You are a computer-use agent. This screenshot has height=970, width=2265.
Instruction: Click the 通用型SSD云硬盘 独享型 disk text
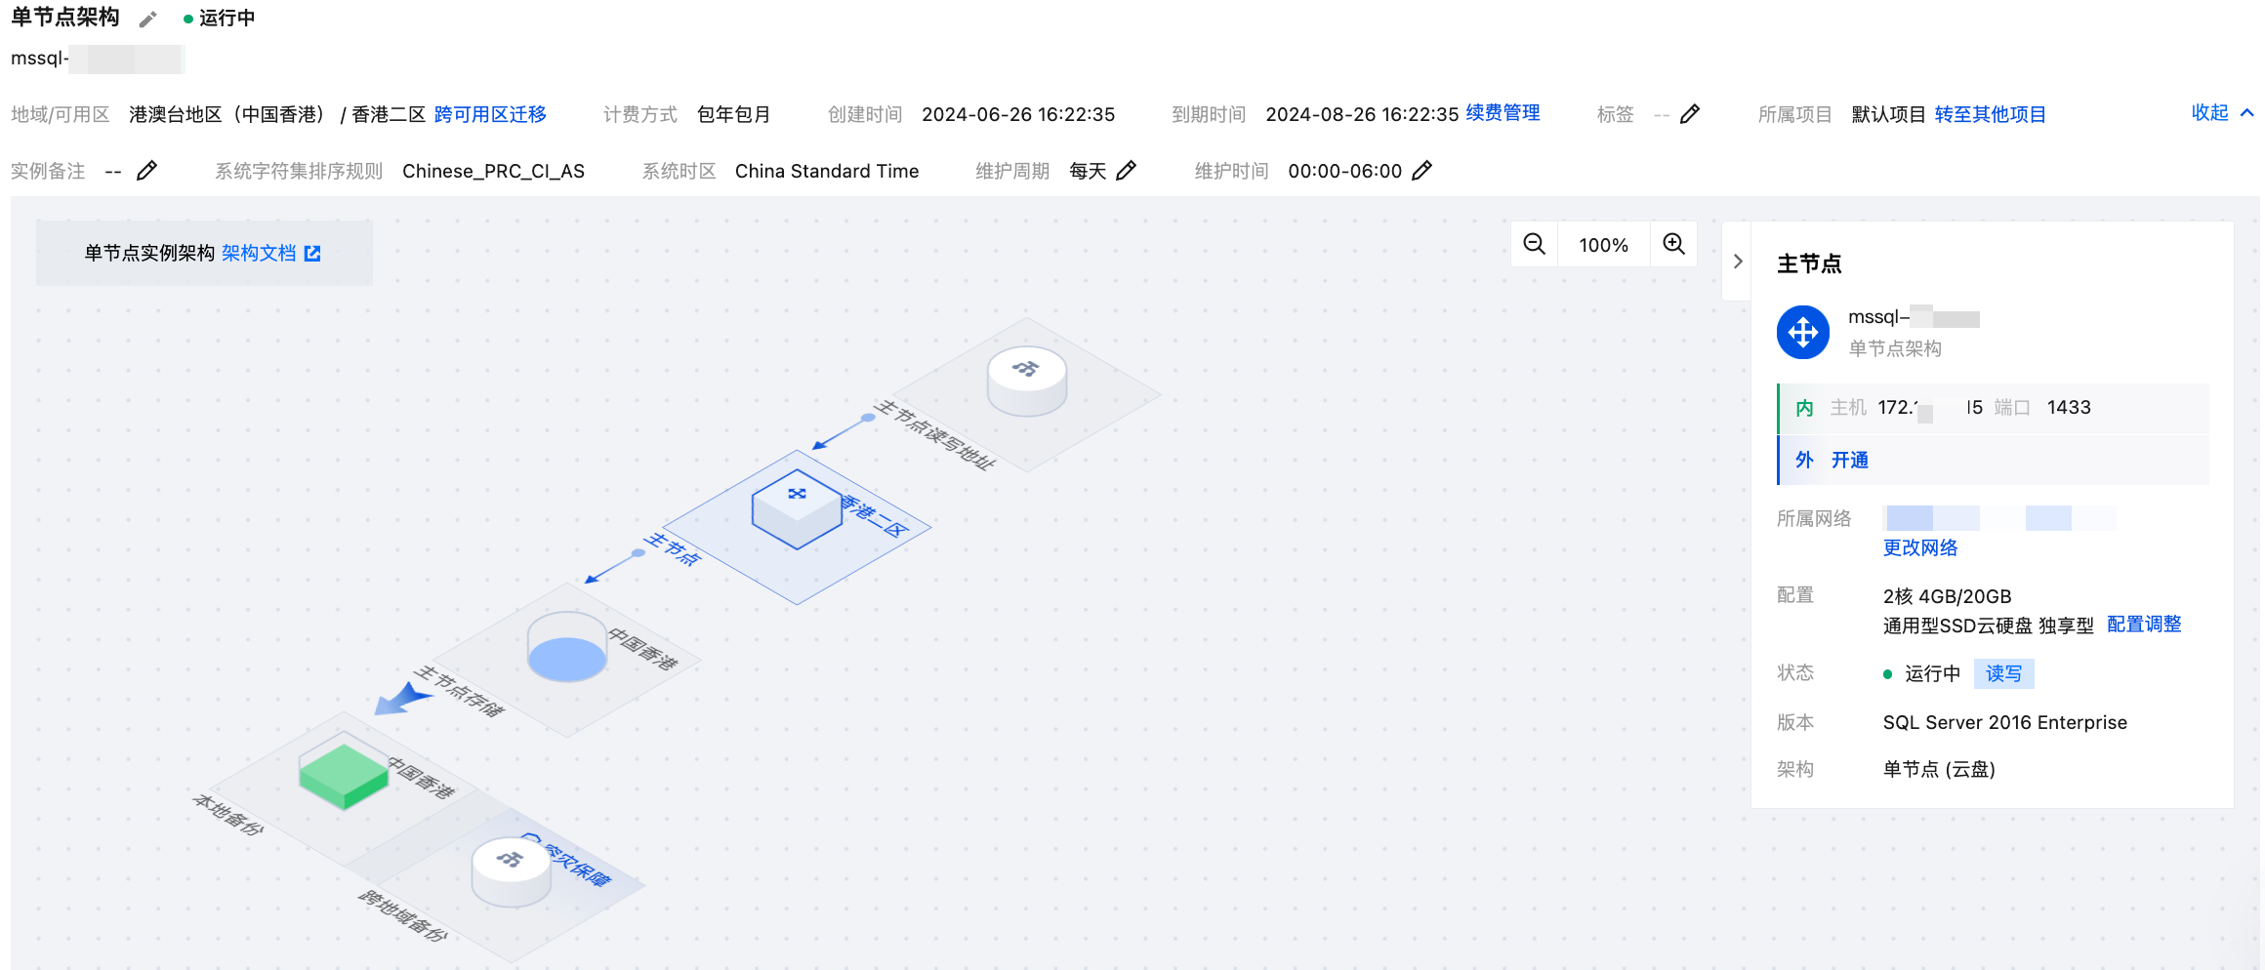point(1989,626)
